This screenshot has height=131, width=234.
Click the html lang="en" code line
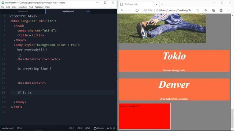(x=33, y=21)
